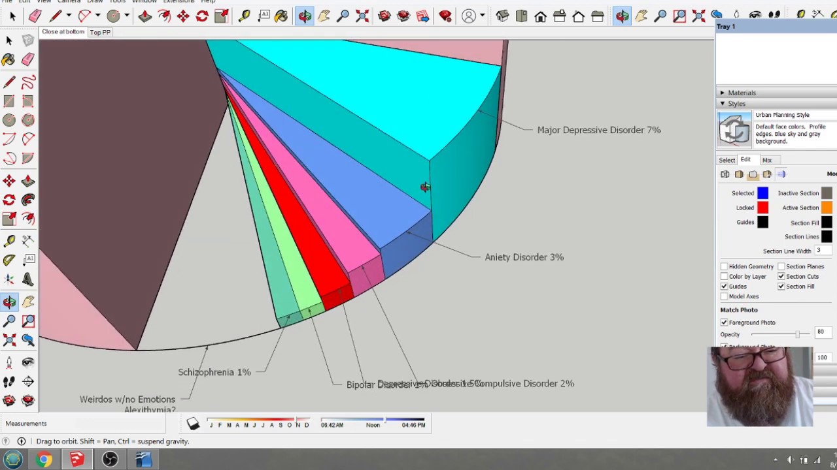The width and height of the screenshot is (837, 470).
Task: Click the Chrome taskbar button
Action: click(44, 460)
